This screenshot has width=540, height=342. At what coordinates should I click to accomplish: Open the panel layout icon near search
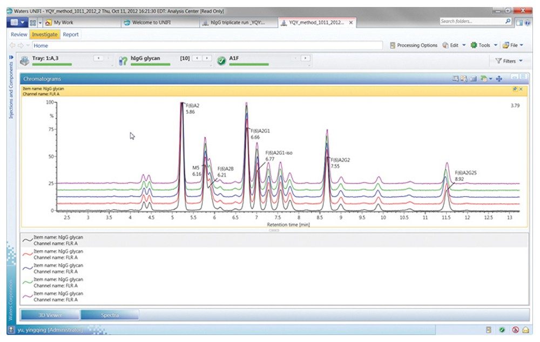pos(519,23)
